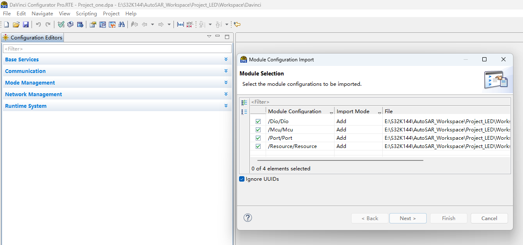Uncheck the /Port/Port module checkbox

(x=258, y=138)
